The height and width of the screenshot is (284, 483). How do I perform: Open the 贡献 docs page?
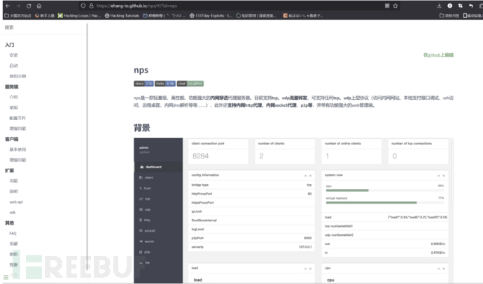tap(13, 244)
